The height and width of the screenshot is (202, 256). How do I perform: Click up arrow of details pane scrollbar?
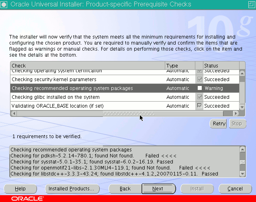tap(242, 149)
